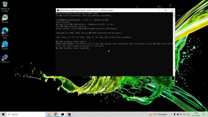Minimize the Command Prompt window
Screen dimensions: 208x117
pos(159,10)
